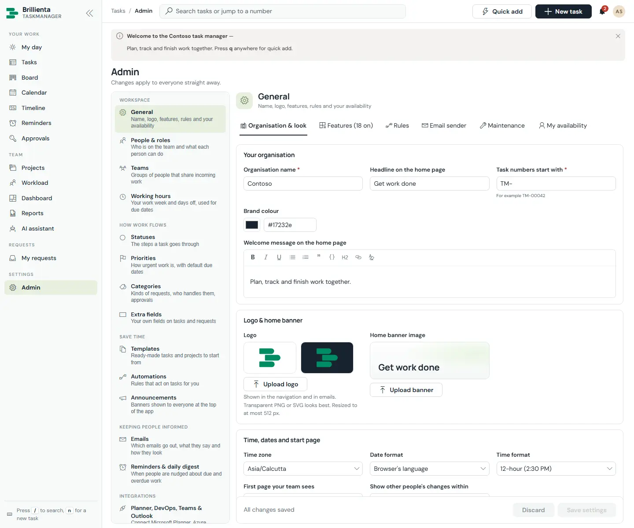This screenshot has width=634, height=528.
Task: Insert a code block with the braces icon
Action: point(332,257)
